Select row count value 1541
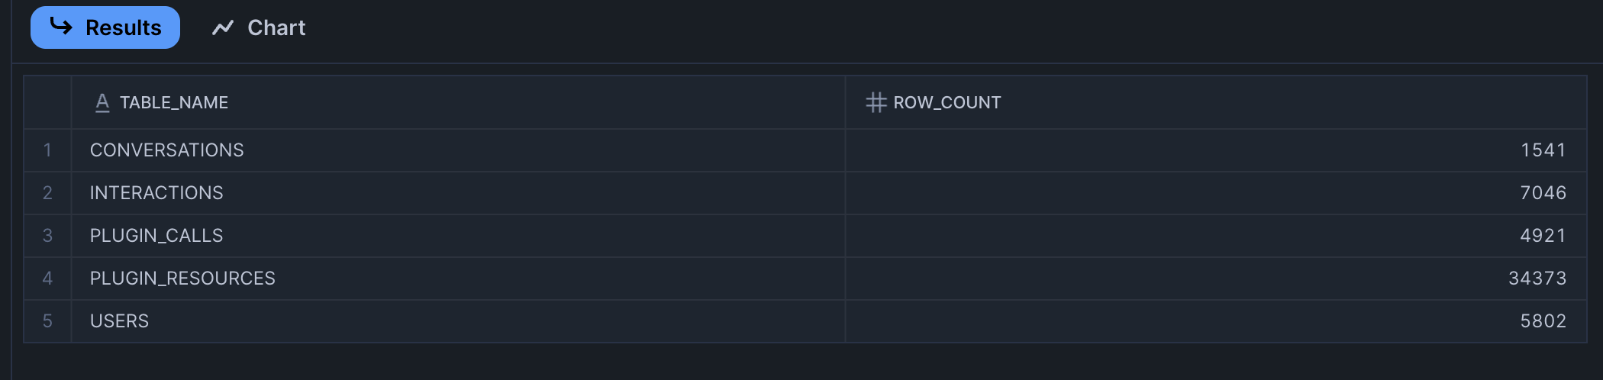Image resolution: width=1603 pixels, height=380 pixels. (1215, 150)
